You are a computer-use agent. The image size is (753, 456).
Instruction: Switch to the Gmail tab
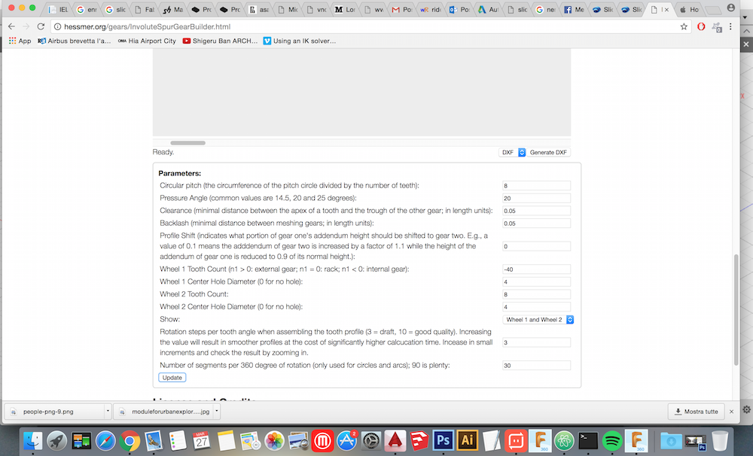(x=401, y=10)
